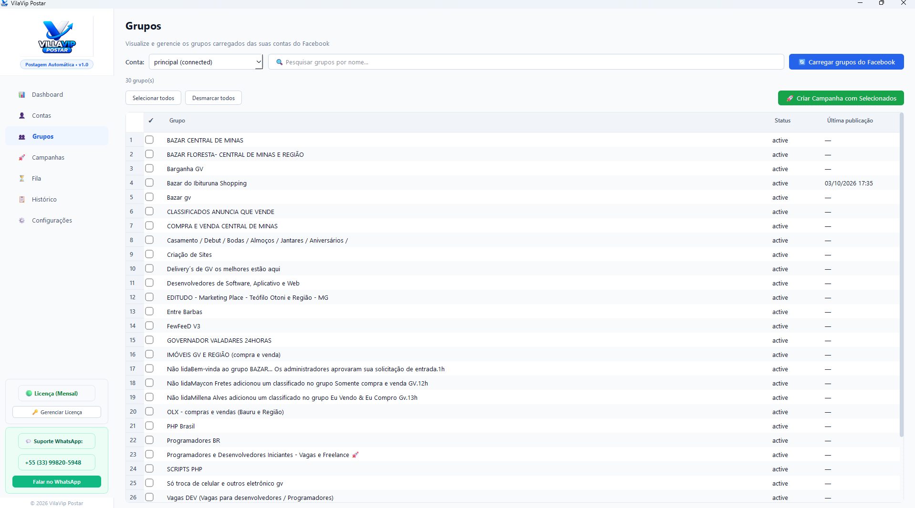Go to the Contas page

coord(57,116)
